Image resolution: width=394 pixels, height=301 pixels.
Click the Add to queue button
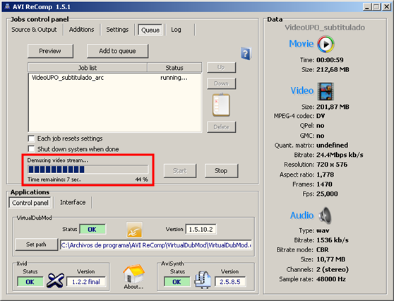(117, 51)
